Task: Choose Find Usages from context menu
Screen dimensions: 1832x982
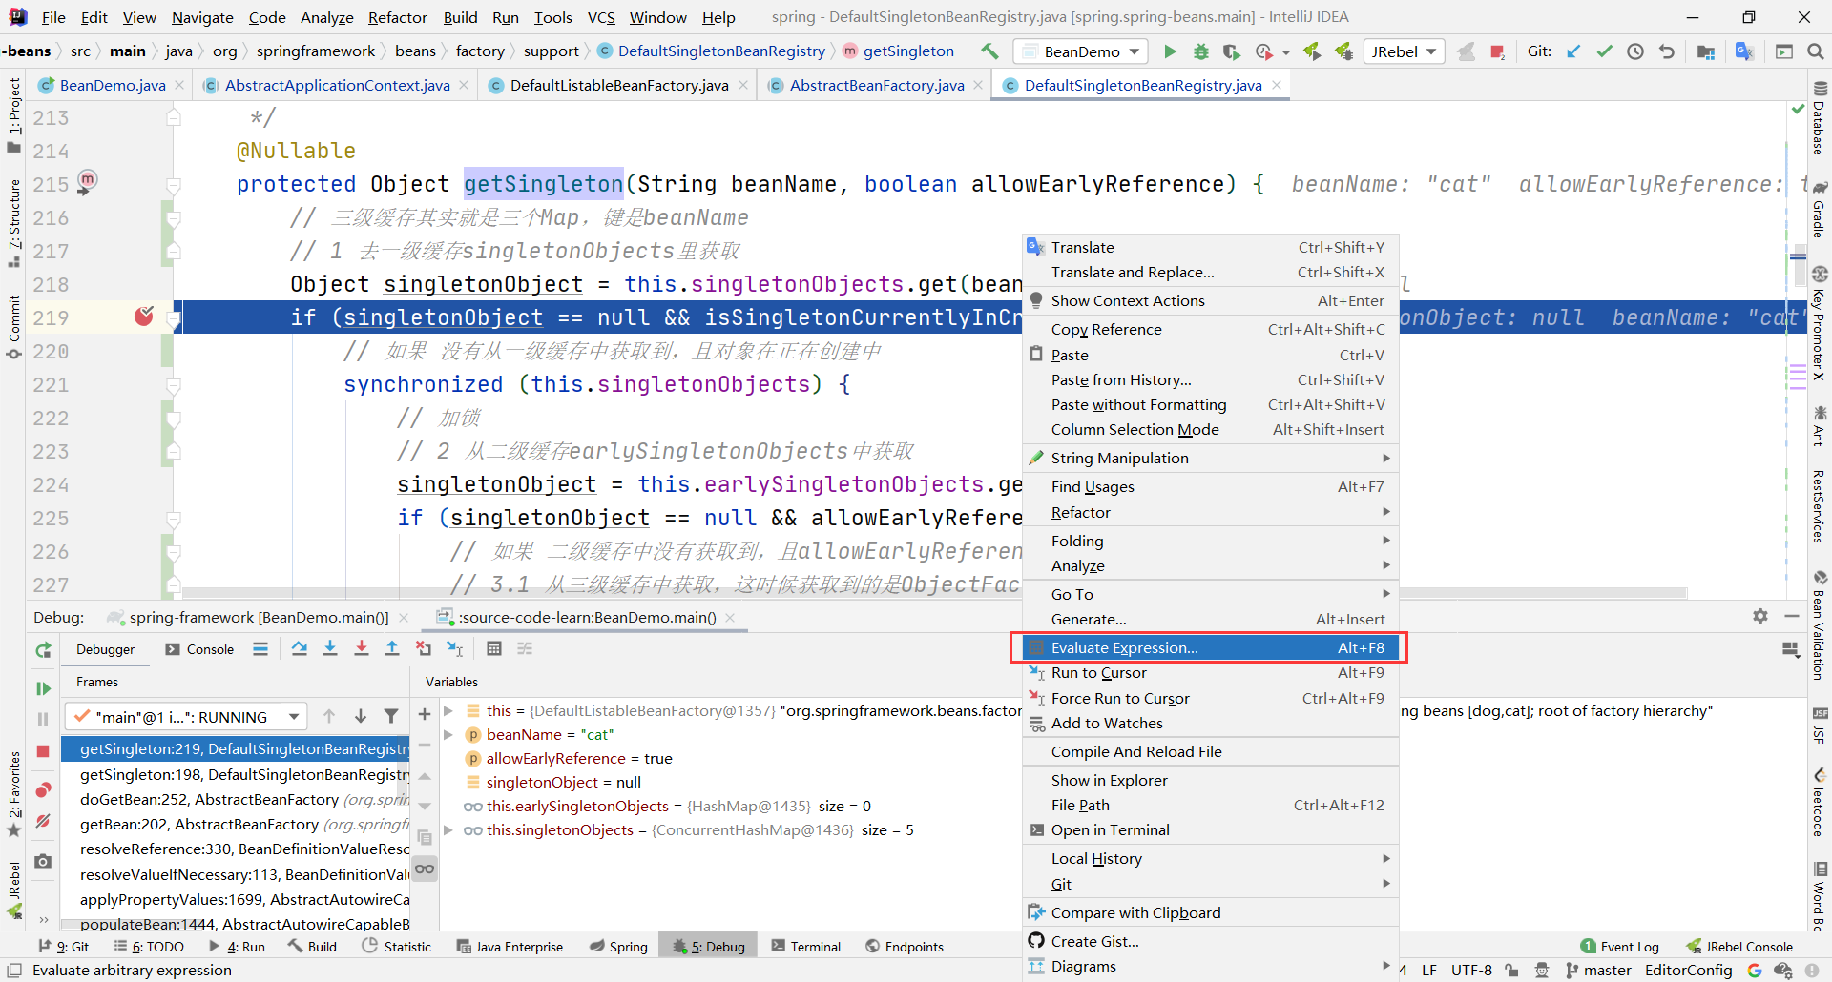Action: coord(1210,486)
